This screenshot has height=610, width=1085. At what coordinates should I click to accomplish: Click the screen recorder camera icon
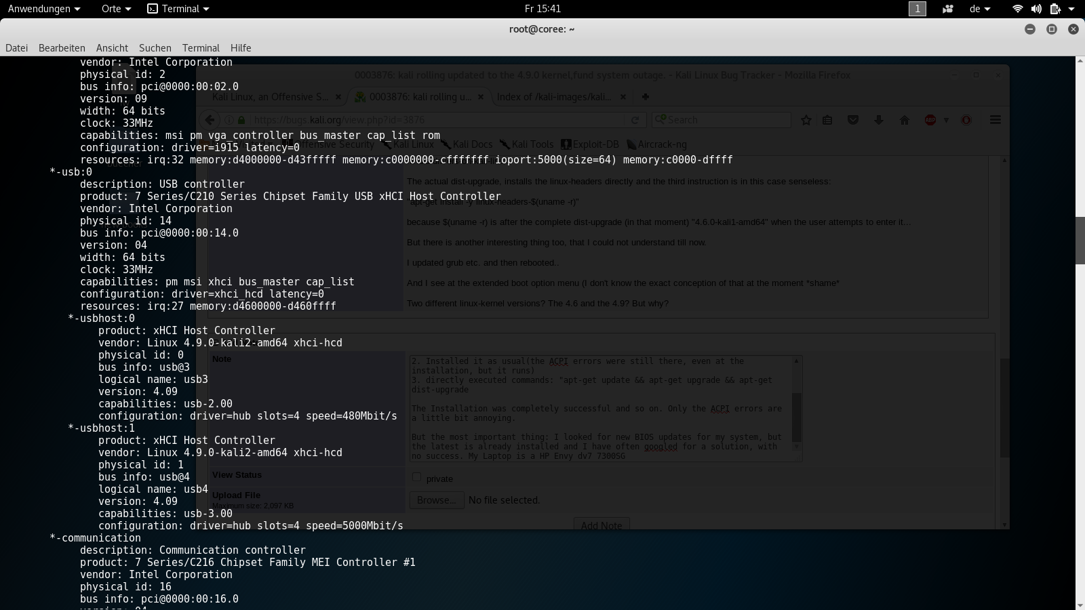(948, 9)
